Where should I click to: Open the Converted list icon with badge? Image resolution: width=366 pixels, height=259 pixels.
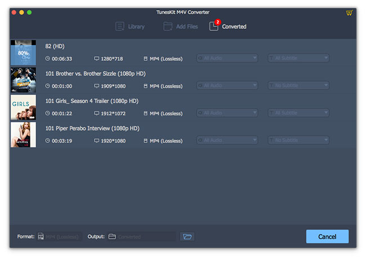pos(214,26)
